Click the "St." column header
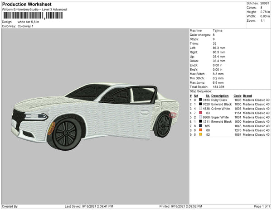Viewport: 272px width, 210px height. [208, 96]
